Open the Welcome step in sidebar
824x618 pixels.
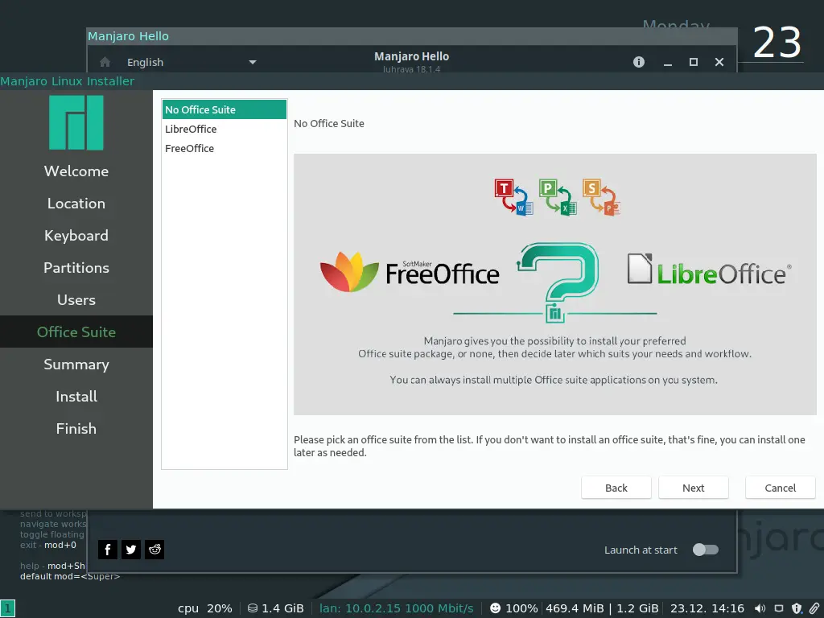coord(76,171)
